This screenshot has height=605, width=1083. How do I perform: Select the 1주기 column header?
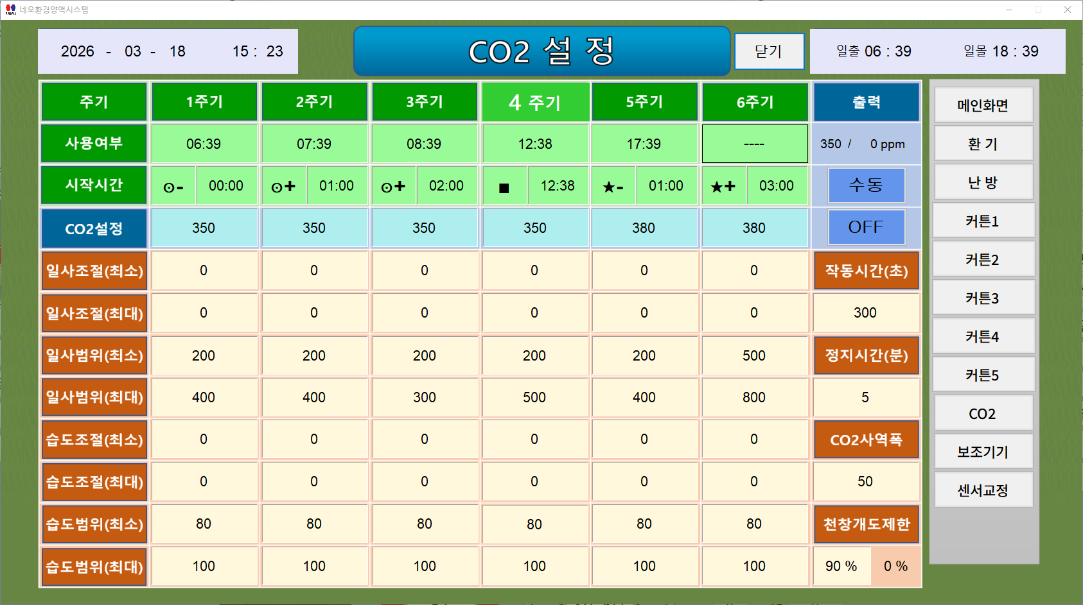tap(204, 101)
